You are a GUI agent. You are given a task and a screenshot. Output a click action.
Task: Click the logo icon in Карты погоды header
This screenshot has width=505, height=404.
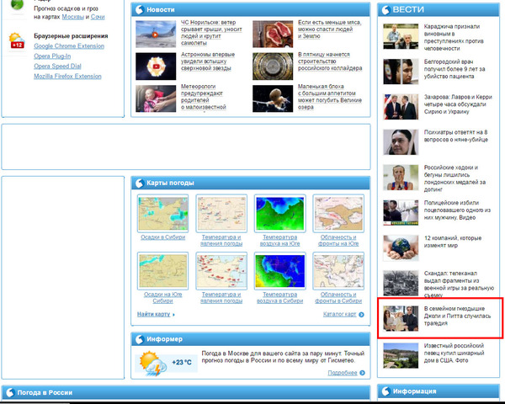click(140, 183)
